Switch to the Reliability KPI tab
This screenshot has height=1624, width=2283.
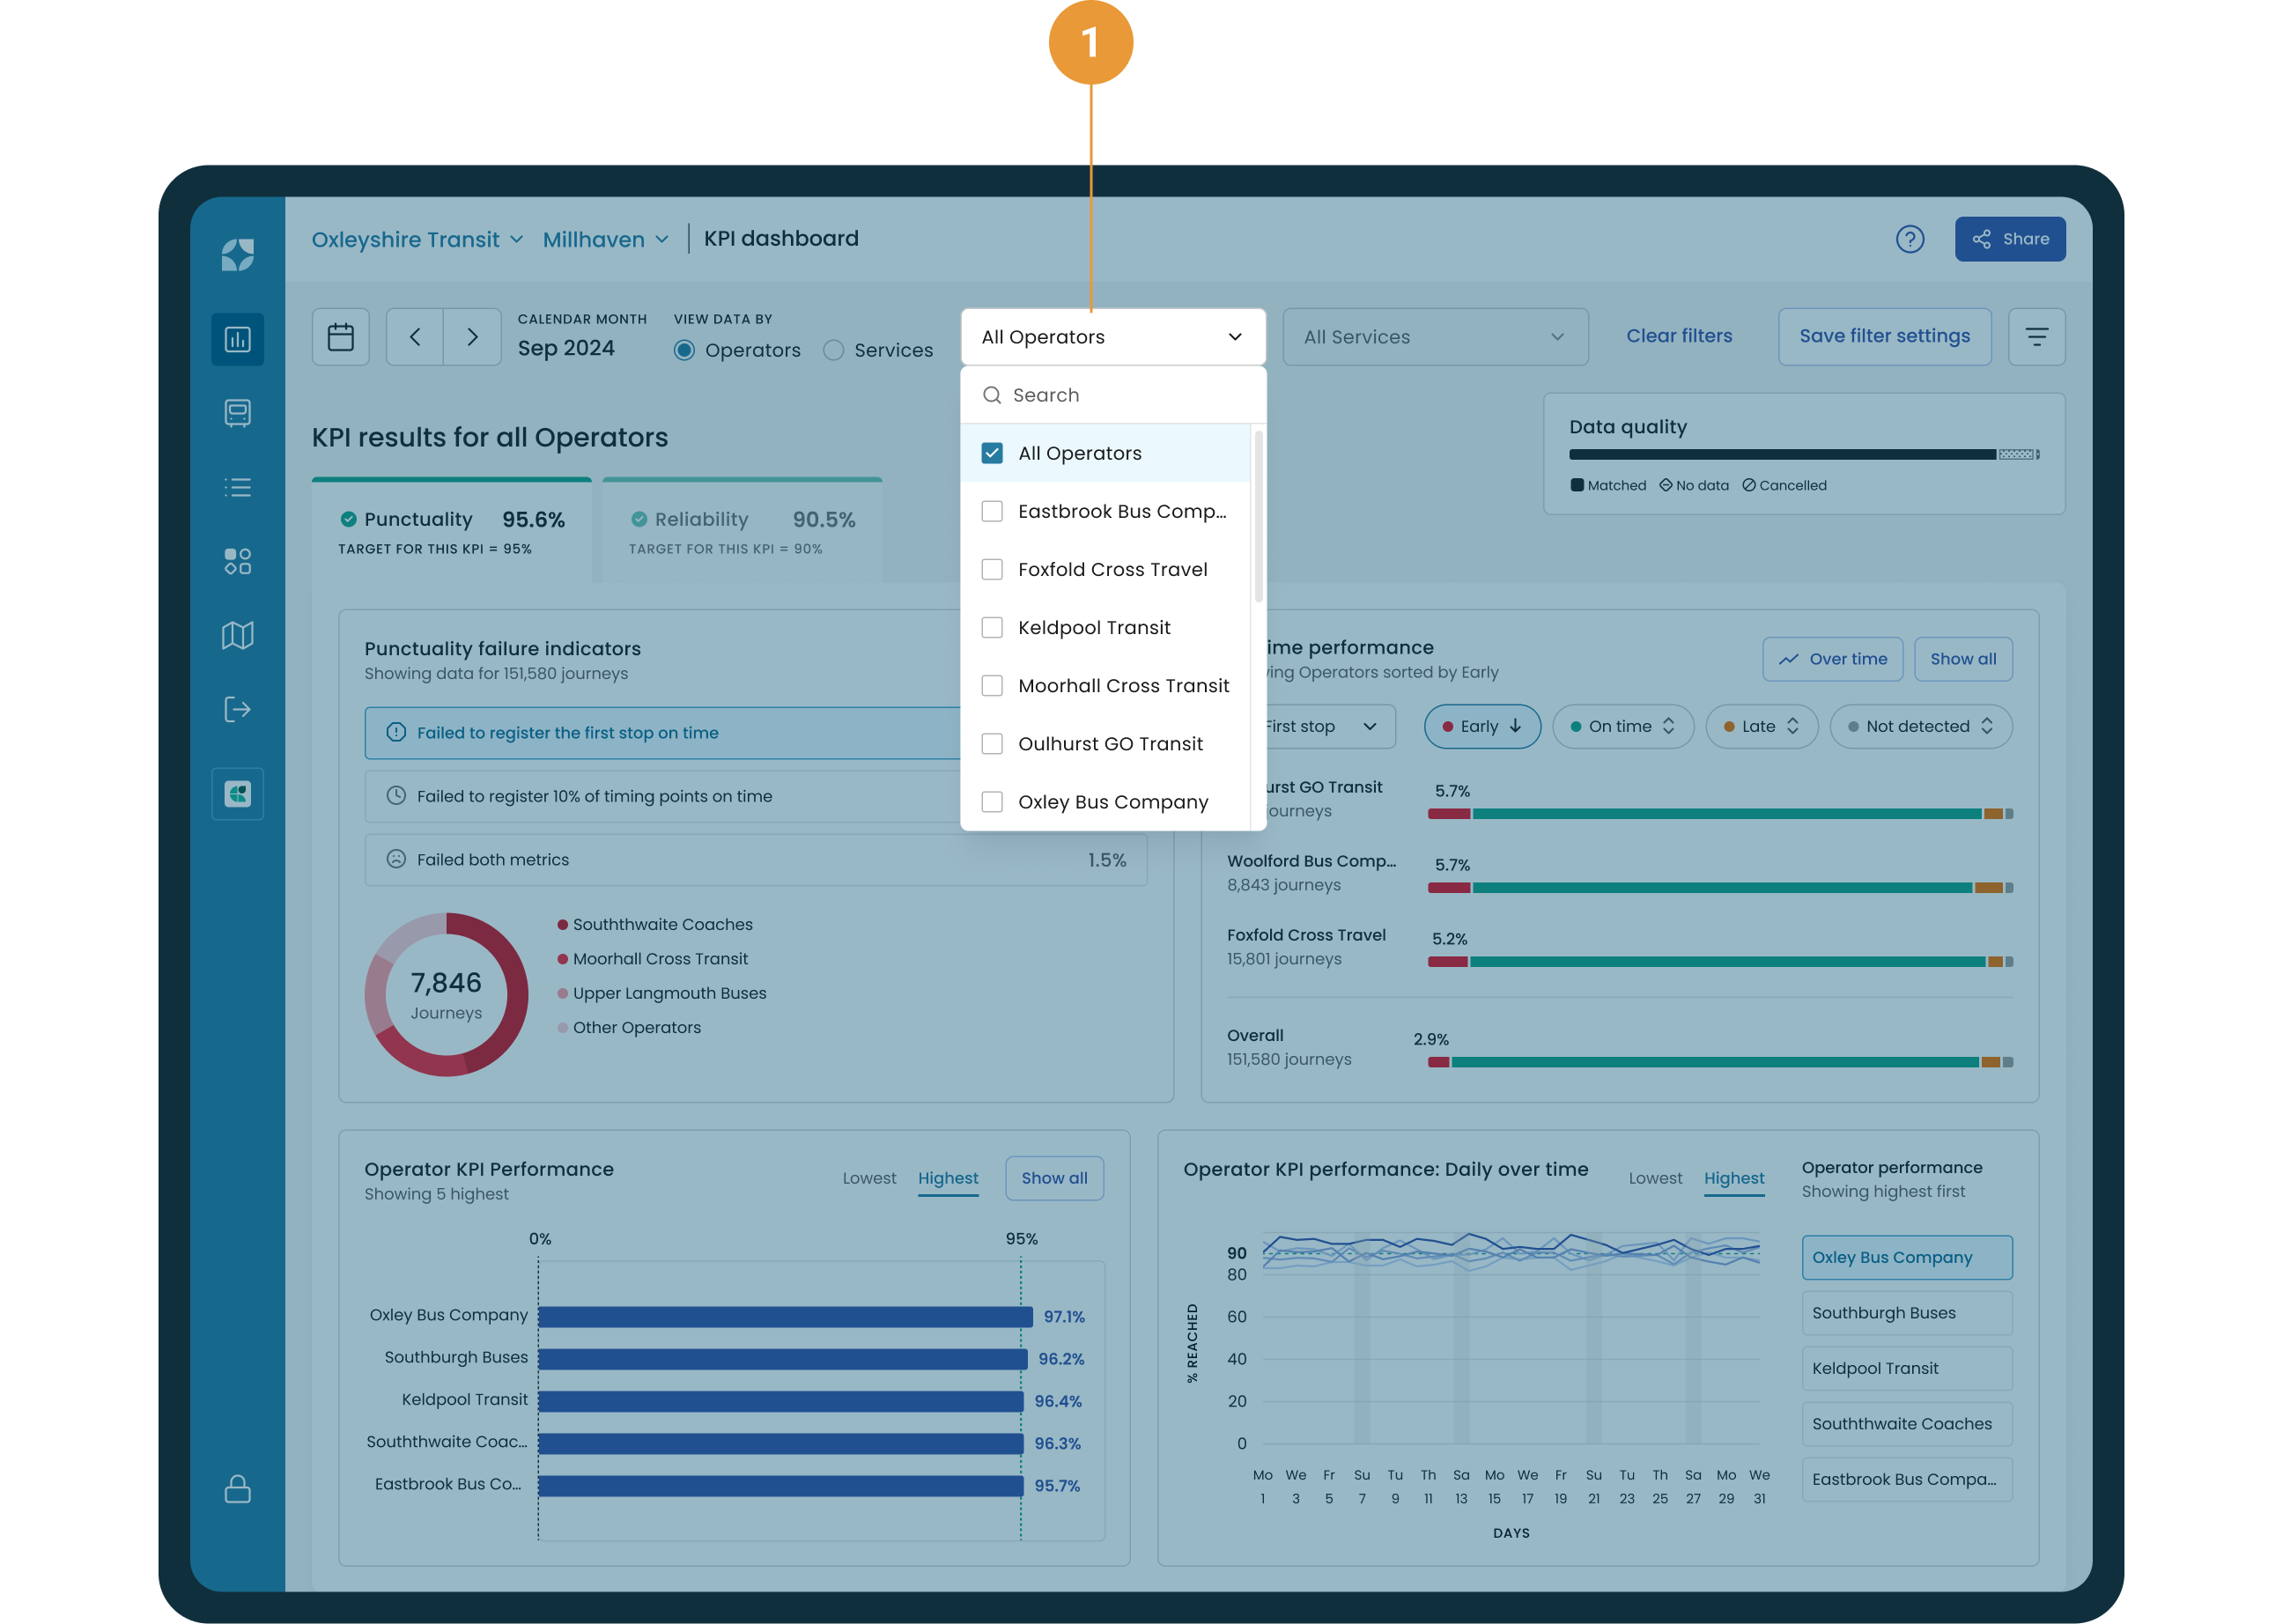pos(742,530)
